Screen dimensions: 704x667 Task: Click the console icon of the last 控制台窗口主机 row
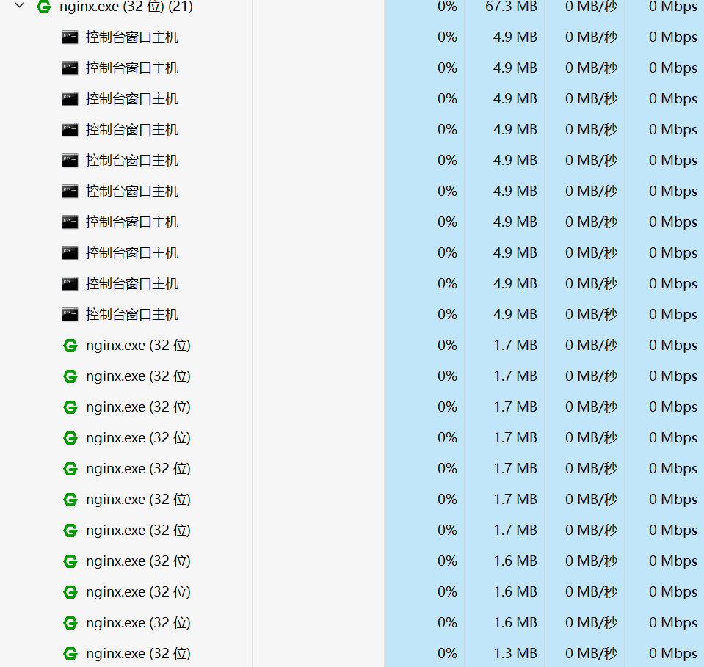click(70, 315)
